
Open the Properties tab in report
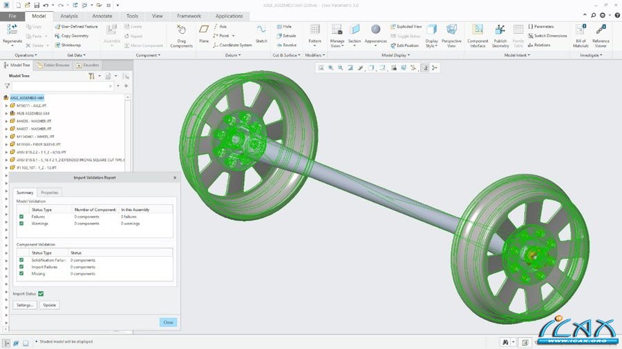tap(49, 192)
